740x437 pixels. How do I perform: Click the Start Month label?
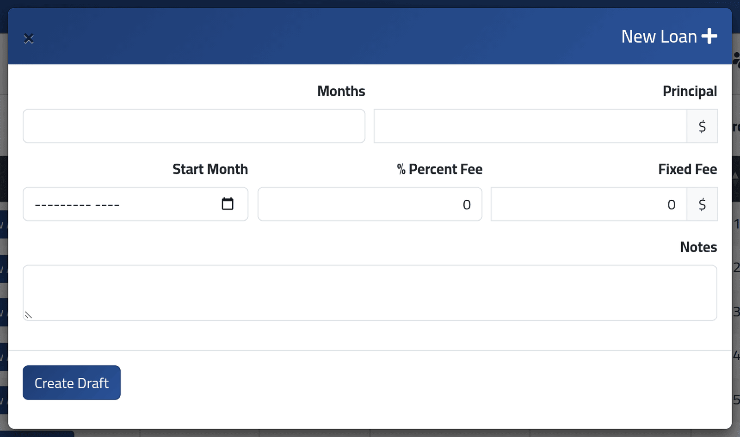pyautogui.click(x=210, y=169)
